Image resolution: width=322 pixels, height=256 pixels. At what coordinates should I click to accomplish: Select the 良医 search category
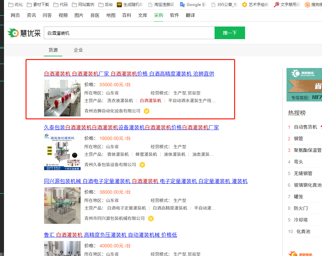pos(95,15)
